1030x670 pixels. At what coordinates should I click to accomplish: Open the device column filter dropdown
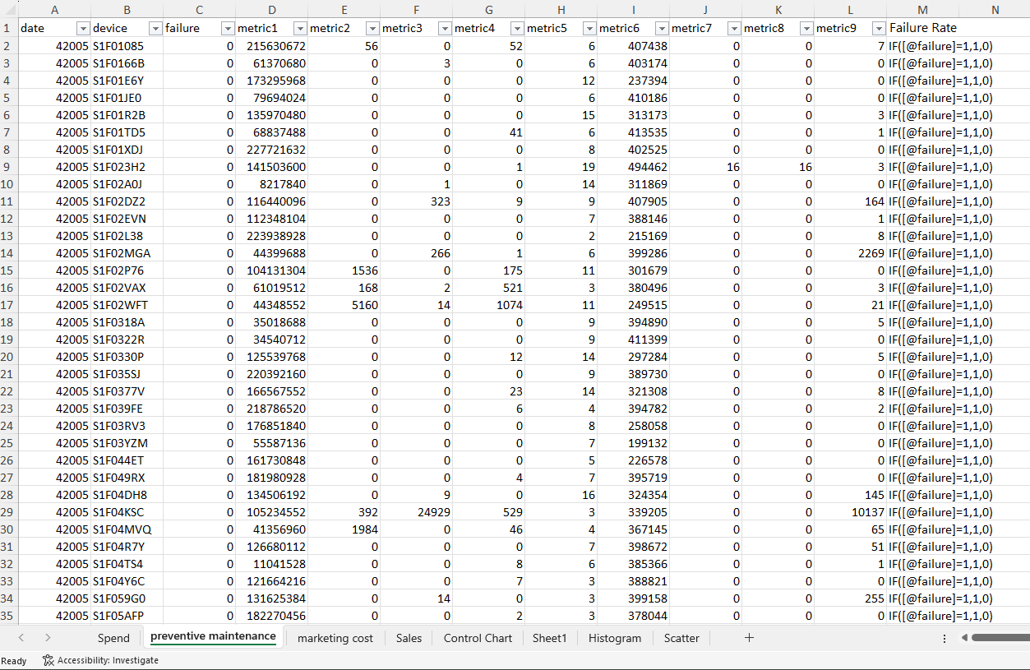click(155, 27)
